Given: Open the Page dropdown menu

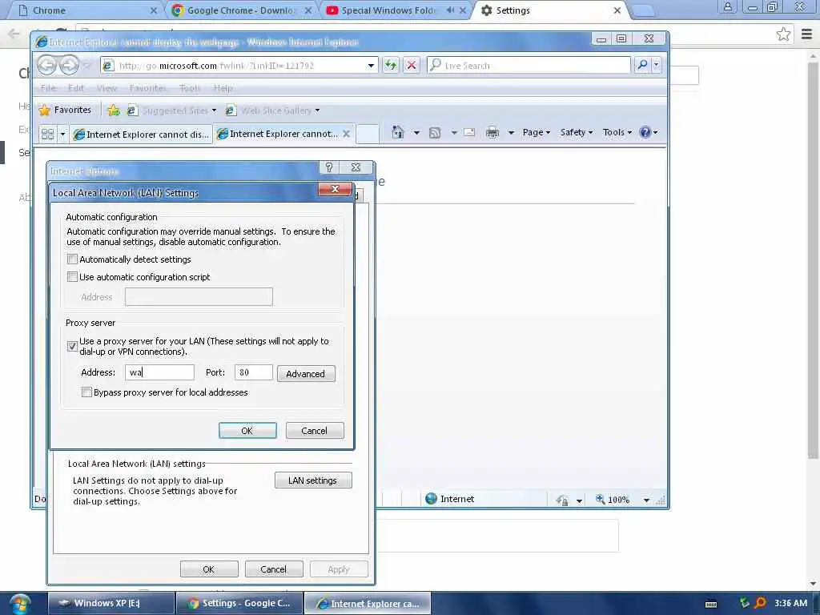Looking at the screenshot, I should coord(536,132).
